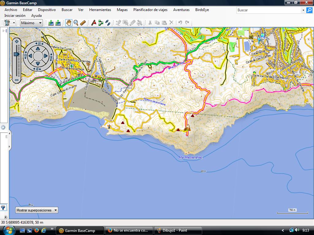Select the new track footprints tool
The image size is (314, 235).
(108, 23)
